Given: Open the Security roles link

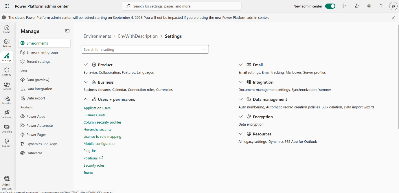Looking at the screenshot, I should 94,166.
